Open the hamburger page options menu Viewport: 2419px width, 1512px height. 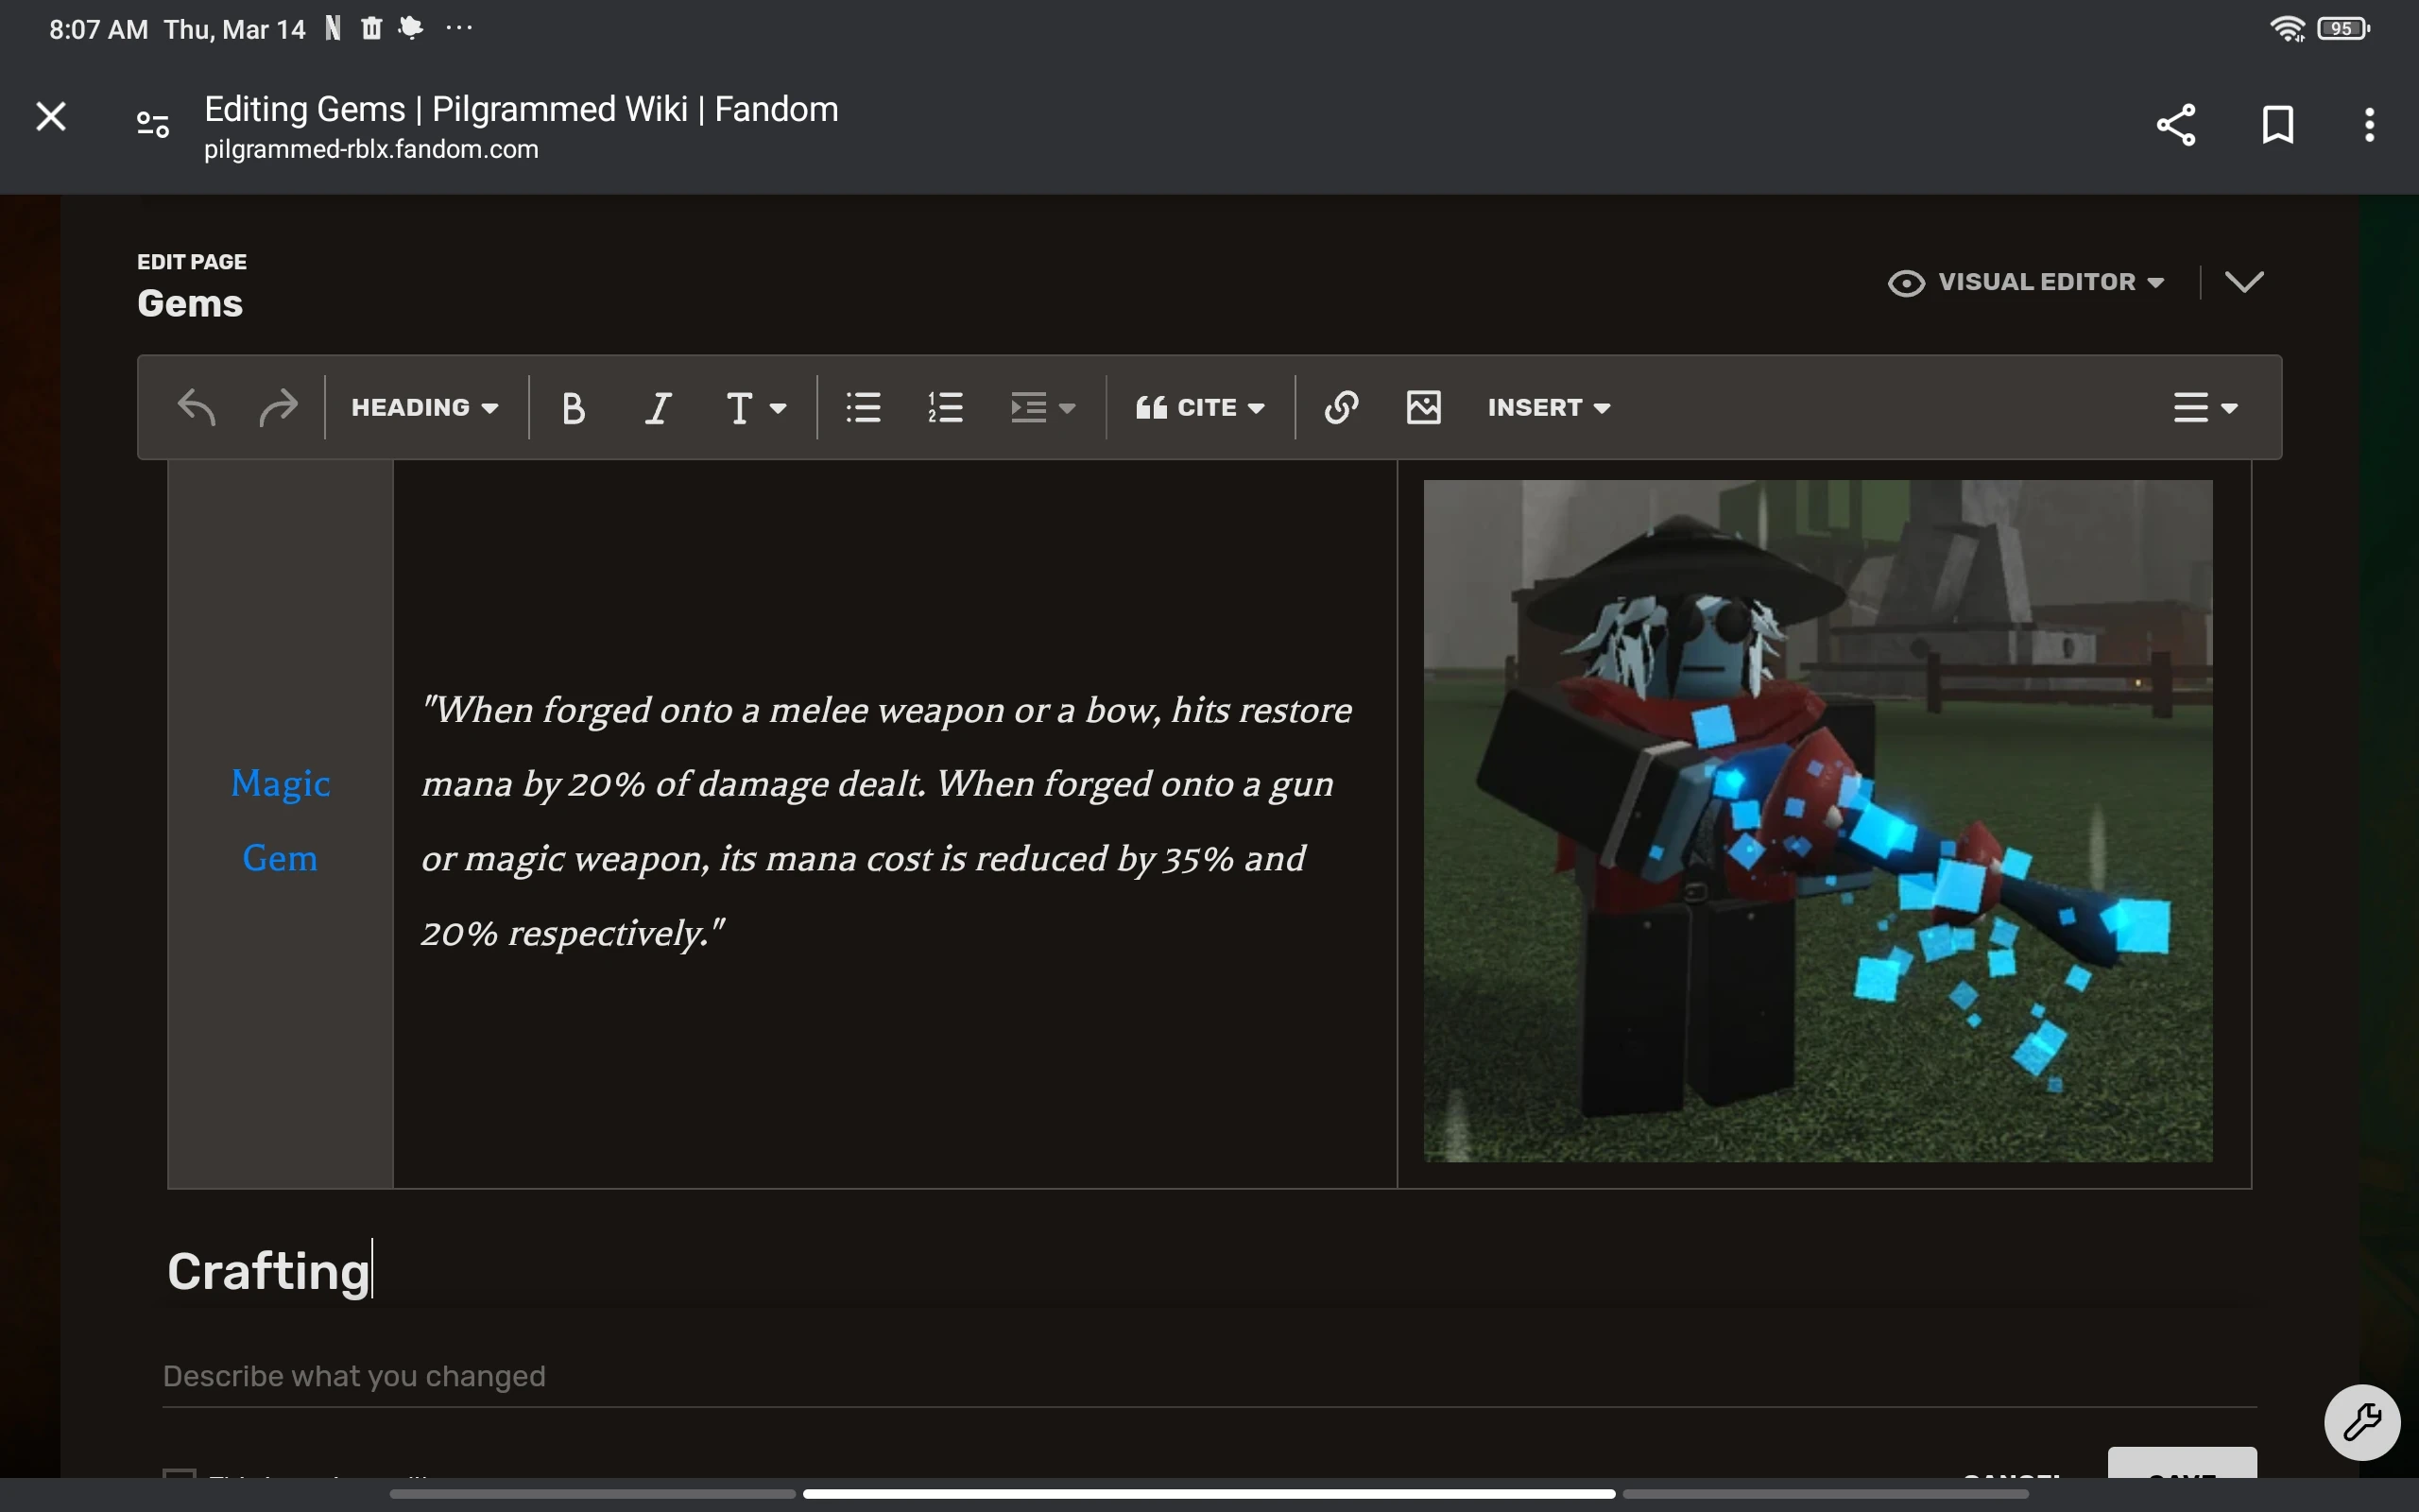2205,408
